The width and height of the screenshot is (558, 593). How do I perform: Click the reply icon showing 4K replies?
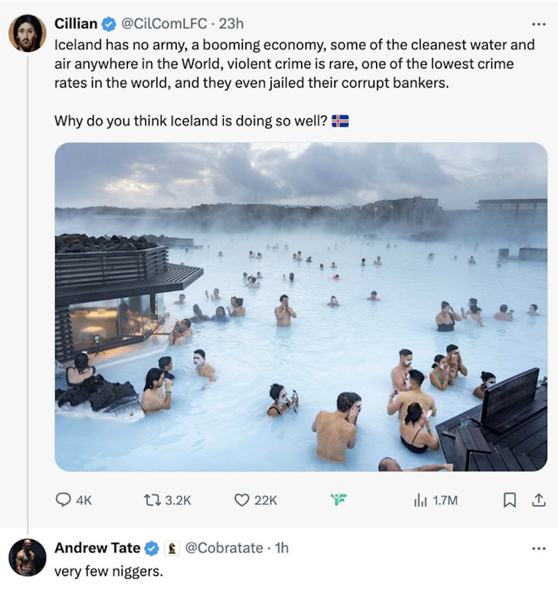click(x=63, y=500)
